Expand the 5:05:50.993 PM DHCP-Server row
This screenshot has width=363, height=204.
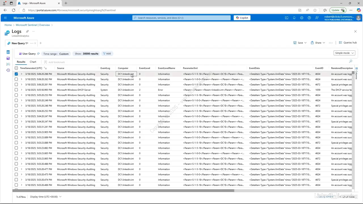click(x=22, y=90)
